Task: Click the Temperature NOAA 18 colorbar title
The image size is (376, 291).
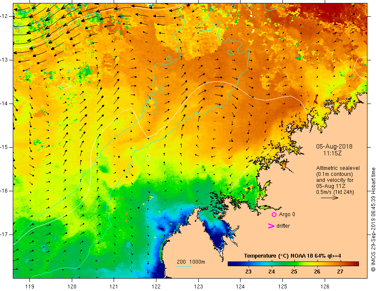Action: 293,256
